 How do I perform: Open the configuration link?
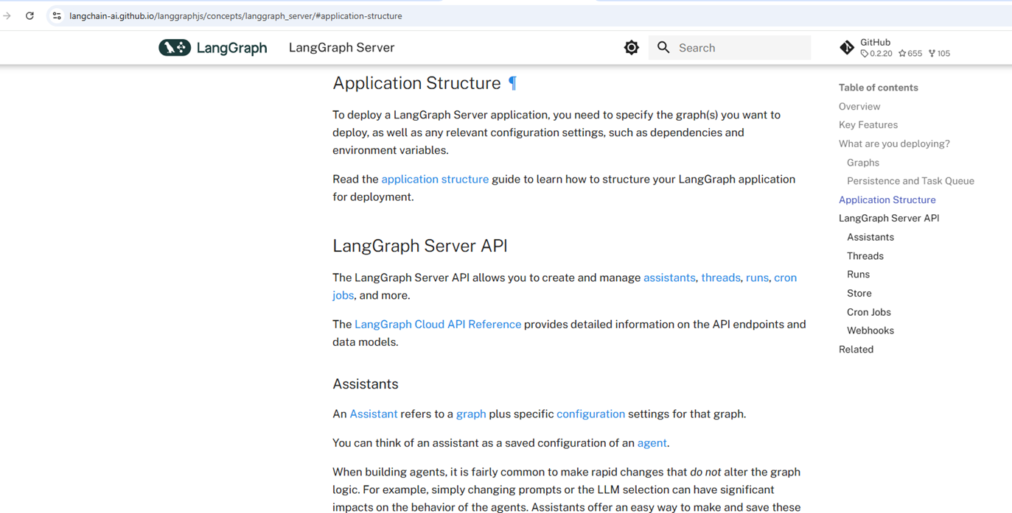coord(590,414)
